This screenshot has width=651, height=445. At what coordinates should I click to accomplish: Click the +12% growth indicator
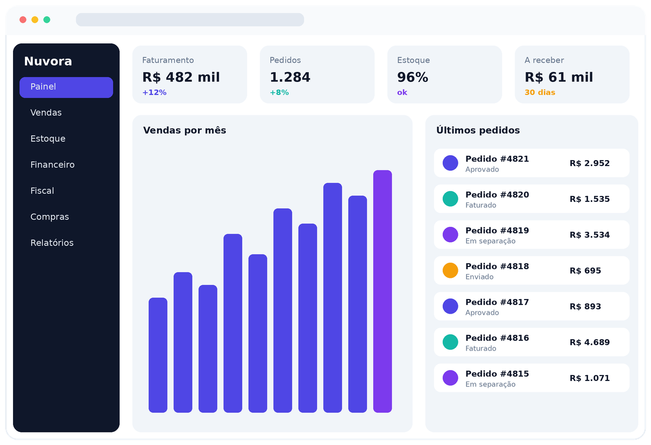(x=154, y=93)
